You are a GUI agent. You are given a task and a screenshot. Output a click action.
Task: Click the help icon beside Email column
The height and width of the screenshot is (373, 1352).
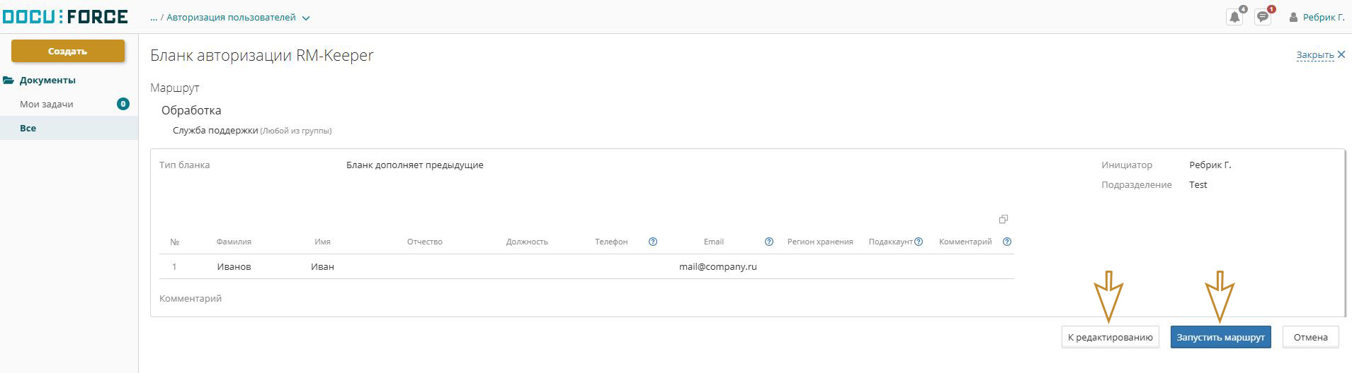tap(769, 242)
